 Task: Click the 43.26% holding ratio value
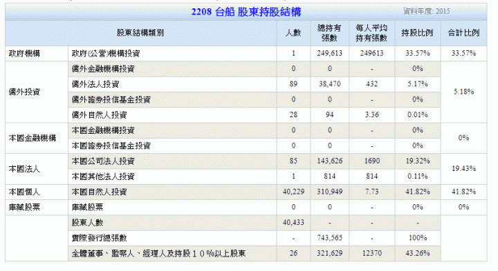tap(418, 253)
